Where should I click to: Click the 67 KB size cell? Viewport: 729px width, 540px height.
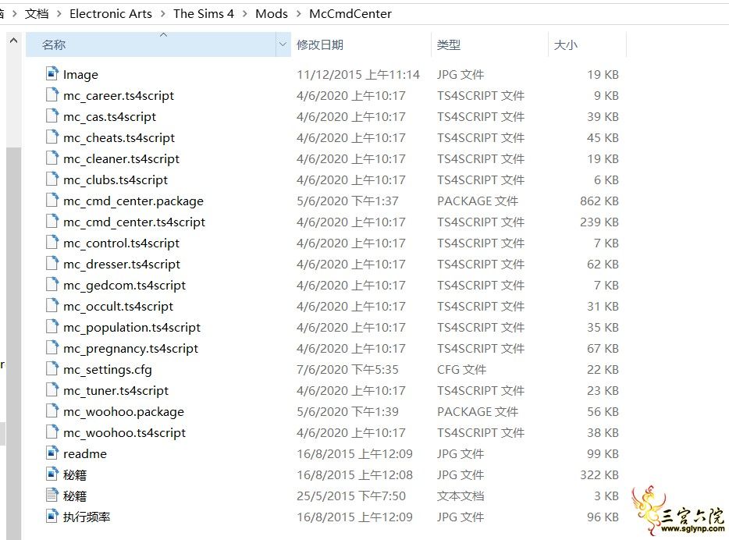tap(603, 348)
